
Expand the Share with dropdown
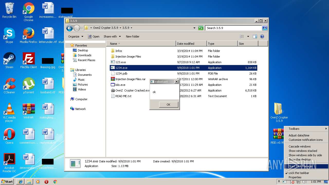pyautogui.click(x=112, y=36)
